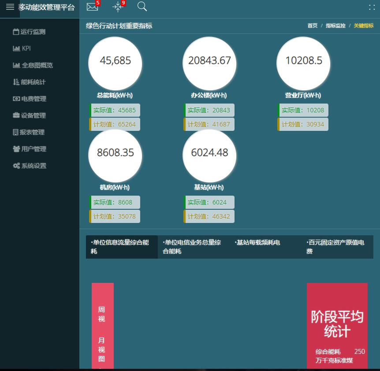The width and height of the screenshot is (380, 371).
Task: Click the 6024.48 circle
Action: click(x=209, y=156)
